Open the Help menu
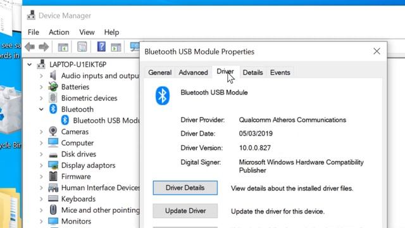Image resolution: width=405 pixels, height=228 pixels. pyautogui.click(x=111, y=32)
